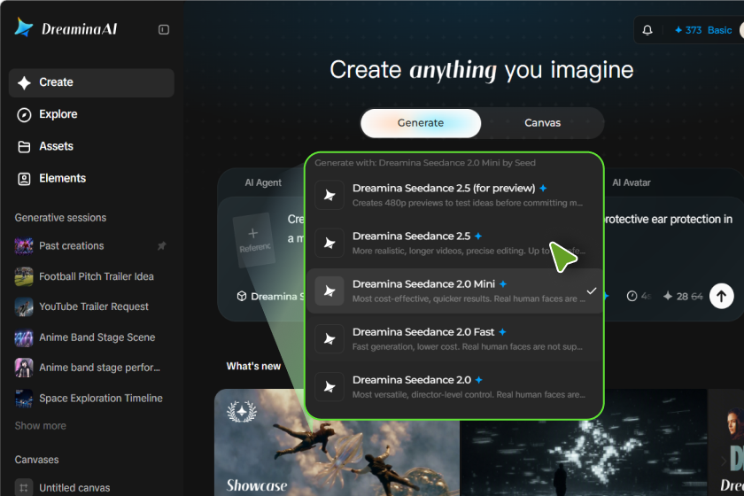Open the notifications bell
Screen dimensions: 744x496
647,30
